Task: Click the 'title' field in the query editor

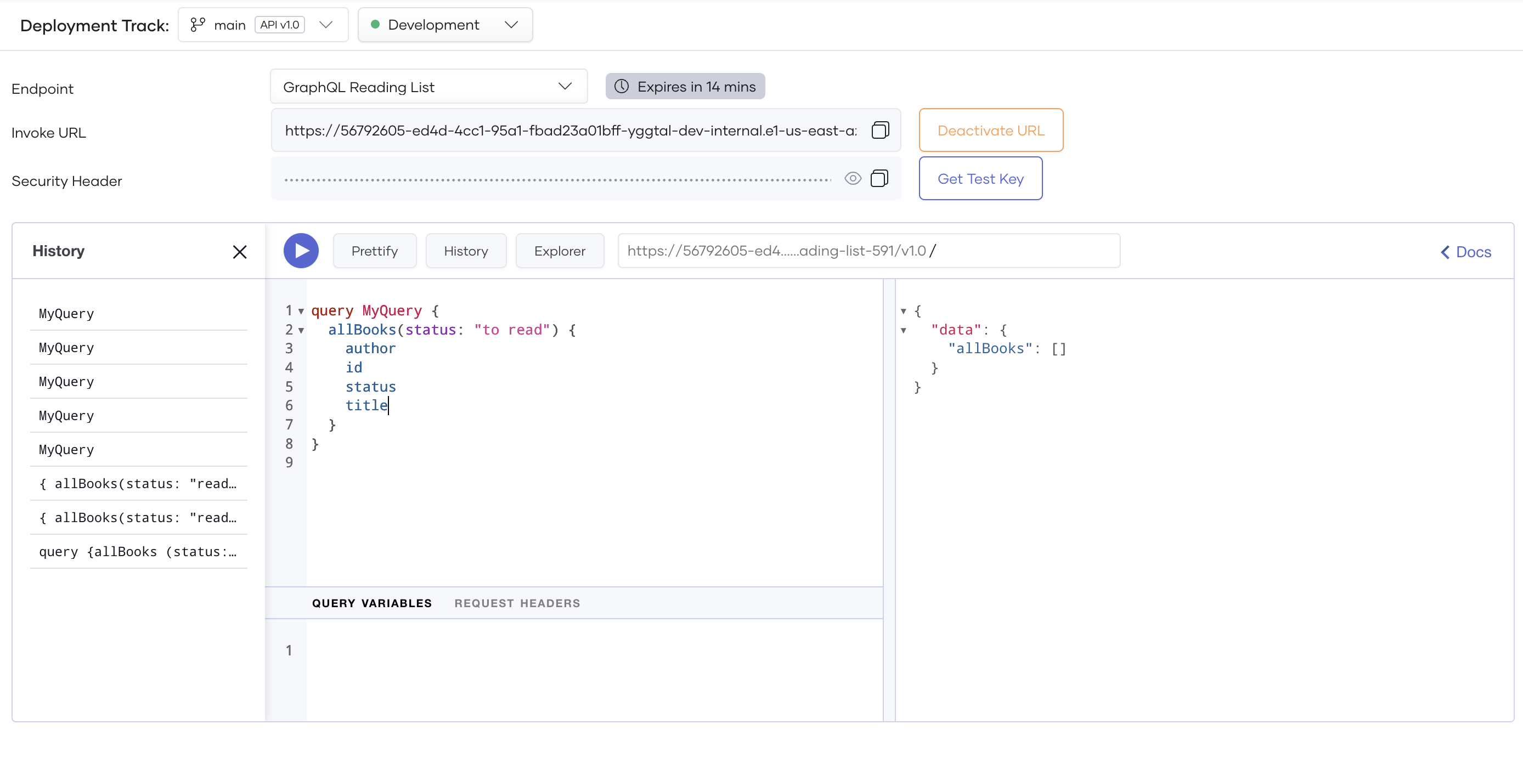Action: (x=366, y=405)
